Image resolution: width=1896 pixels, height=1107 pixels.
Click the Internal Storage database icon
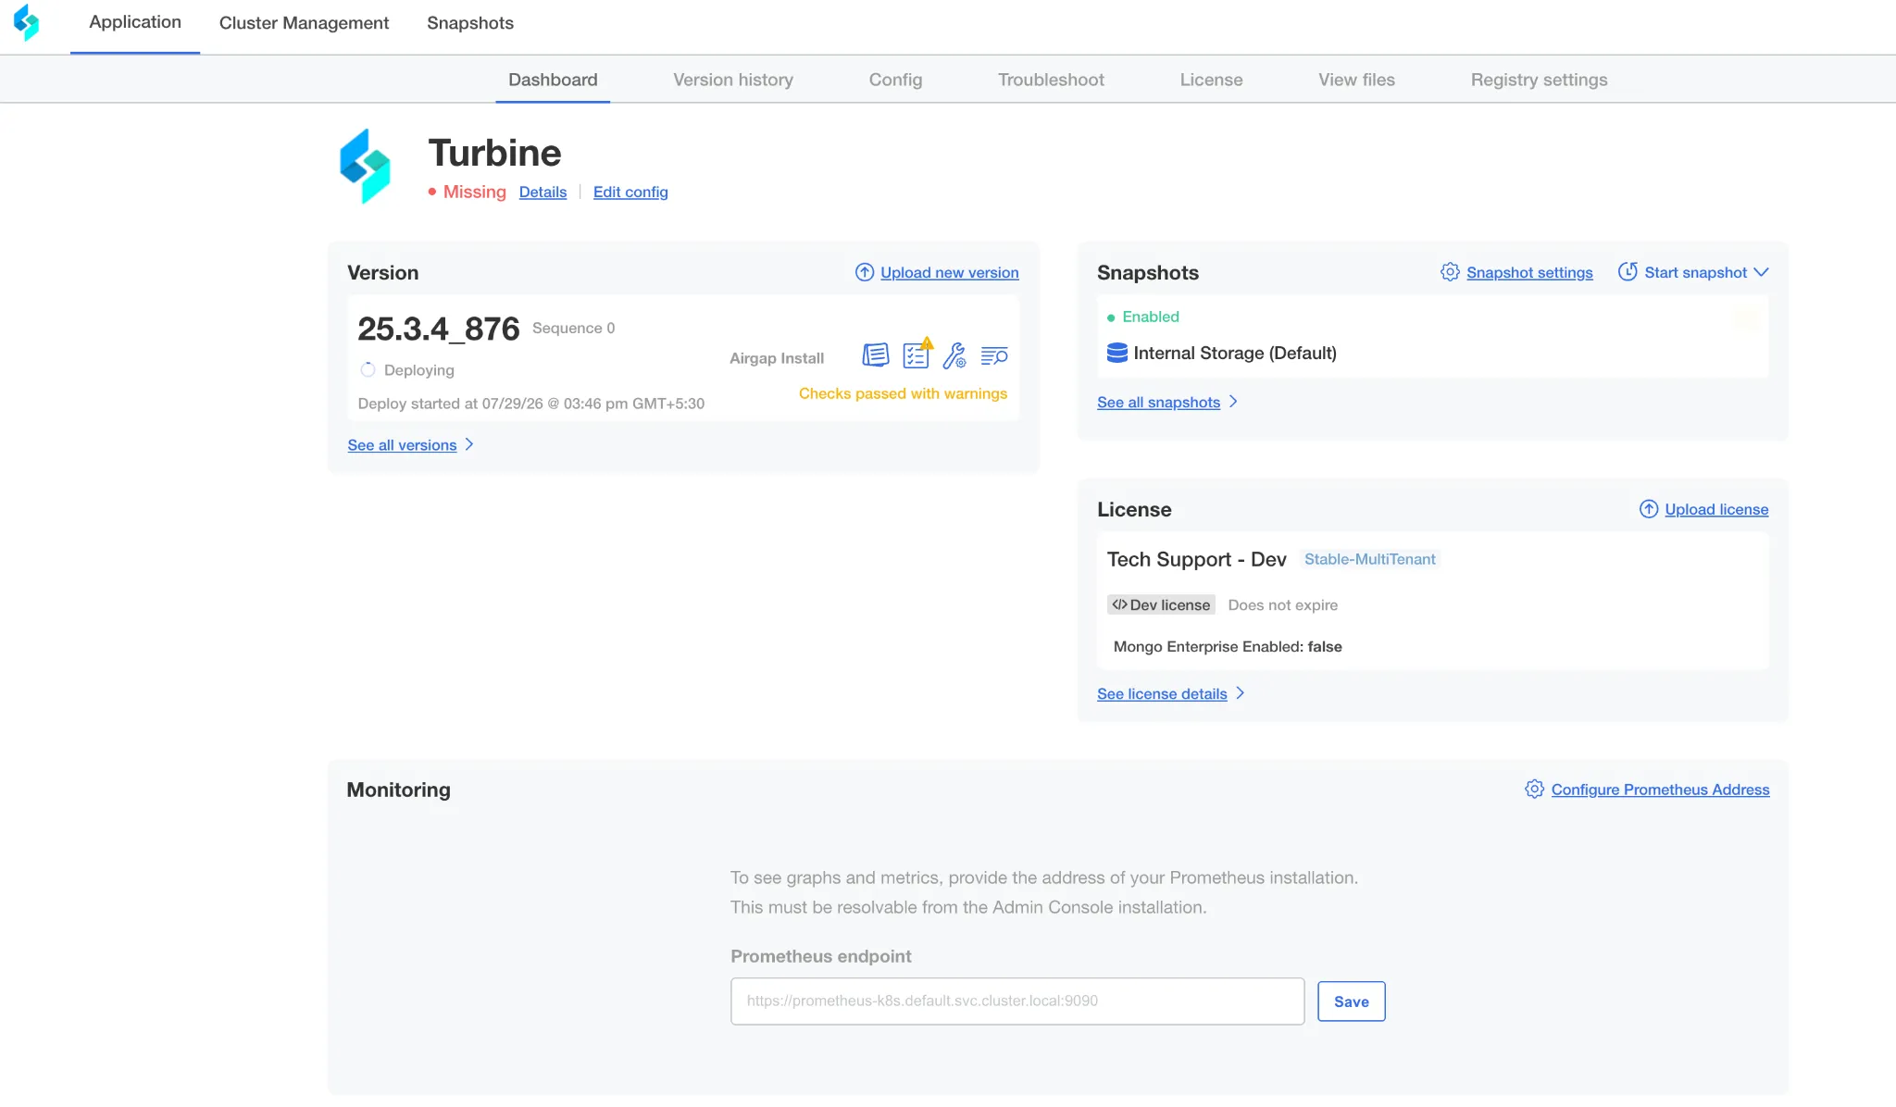[x=1117, y=353]
